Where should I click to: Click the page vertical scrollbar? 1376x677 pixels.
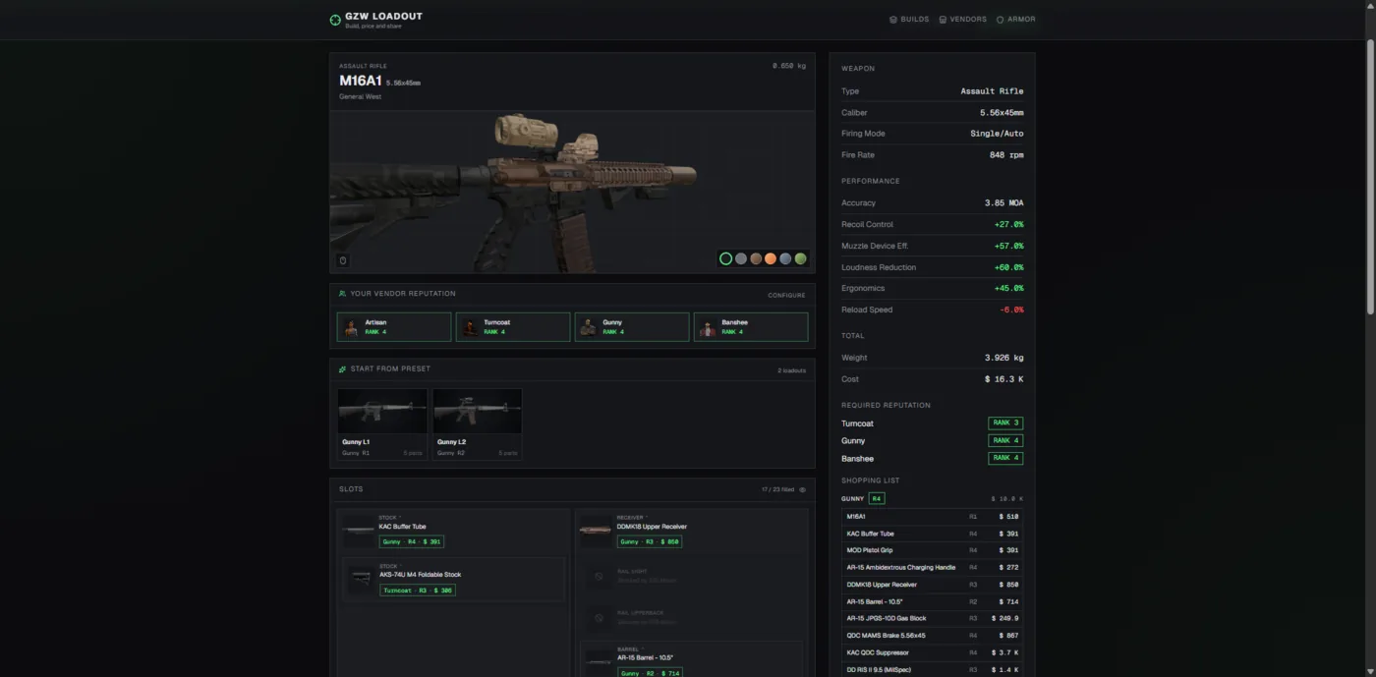tap(1370, 177)
